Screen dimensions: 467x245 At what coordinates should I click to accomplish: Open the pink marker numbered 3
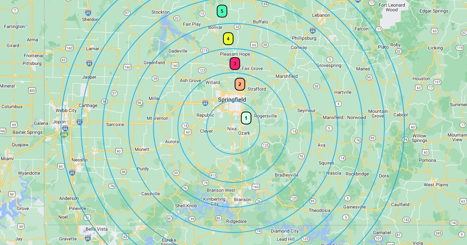(x=235, y=63)
